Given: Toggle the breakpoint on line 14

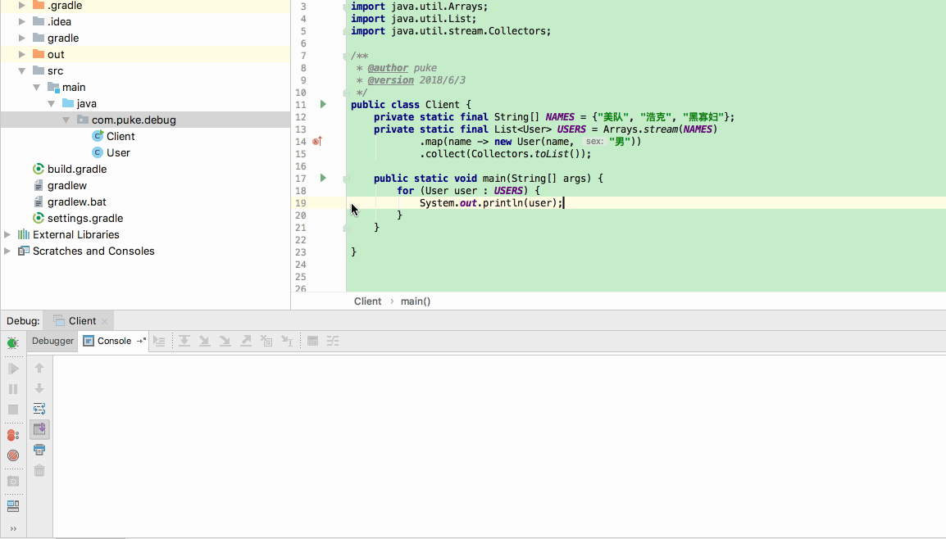Looking at the screenshot, I should pos(316,141).
